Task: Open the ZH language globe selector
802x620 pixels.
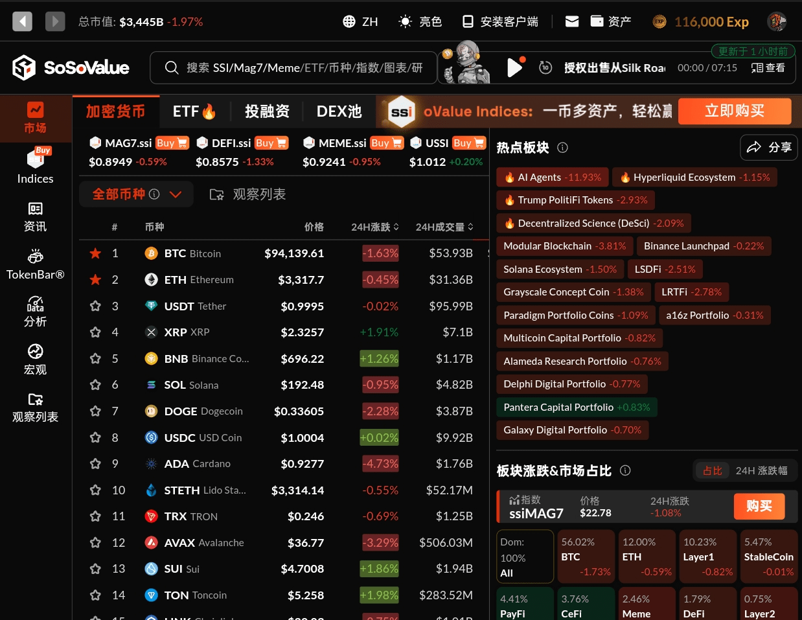Action: point(360,21)
